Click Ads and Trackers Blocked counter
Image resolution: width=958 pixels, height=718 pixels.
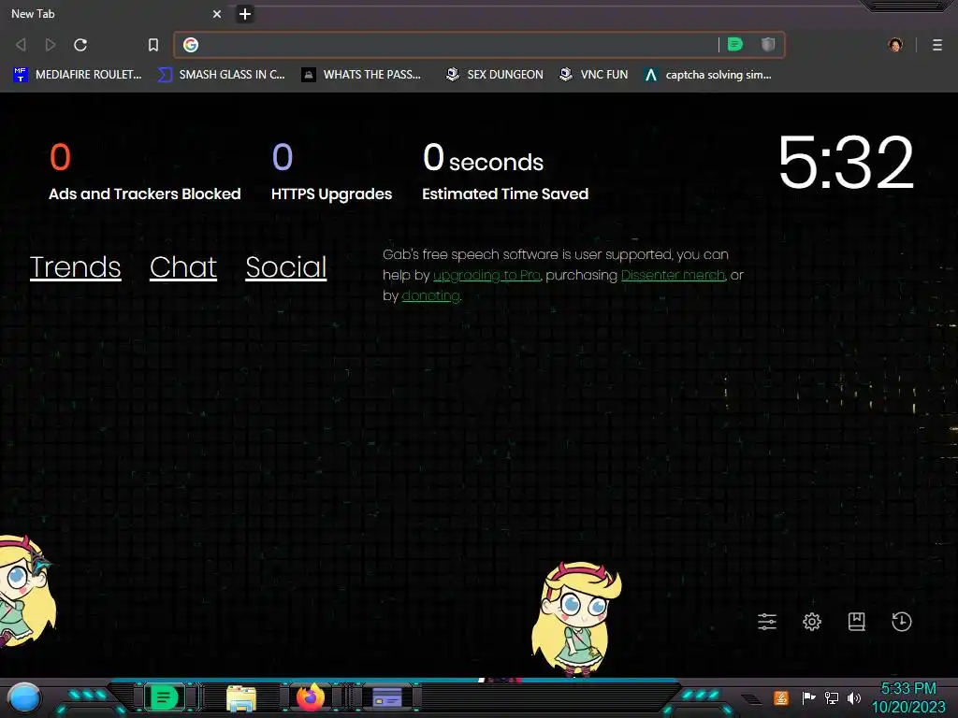145,172
